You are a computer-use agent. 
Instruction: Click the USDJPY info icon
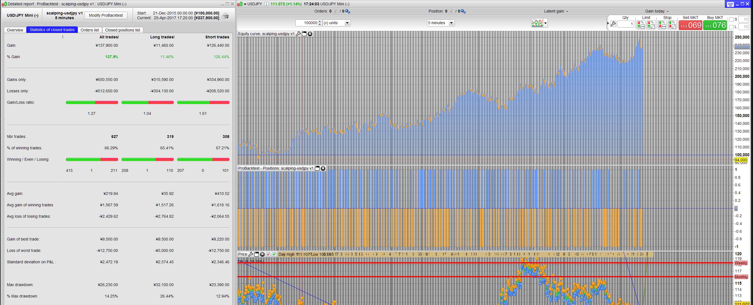[266, 4]
